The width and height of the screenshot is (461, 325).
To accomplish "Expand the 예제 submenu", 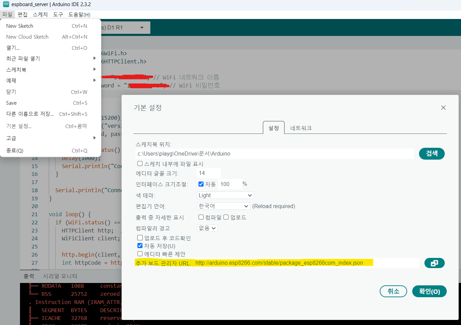I will coord(50,81).
